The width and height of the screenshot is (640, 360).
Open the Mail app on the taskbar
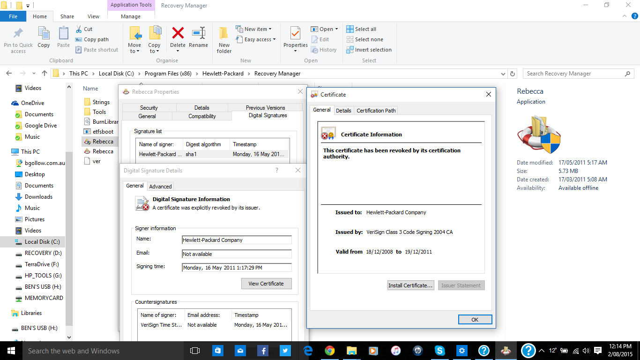(240, 351)
